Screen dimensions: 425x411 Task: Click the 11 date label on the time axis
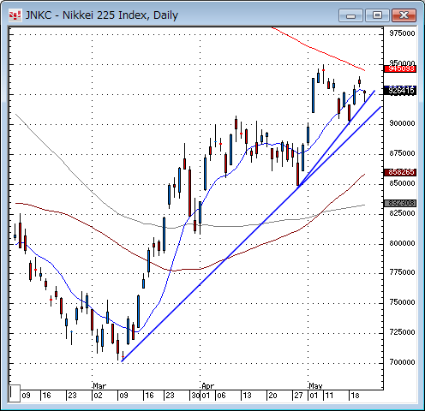[x=329, y=396]
